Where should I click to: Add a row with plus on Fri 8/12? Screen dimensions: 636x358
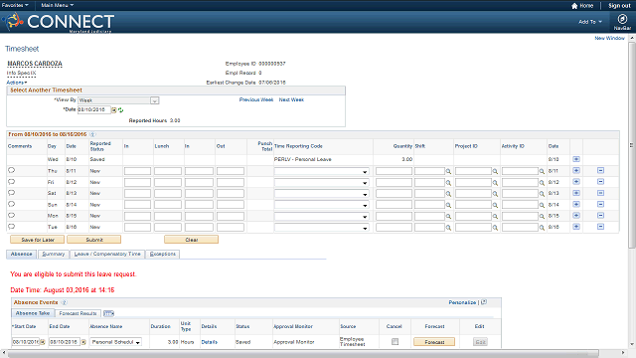coord(576,182)
